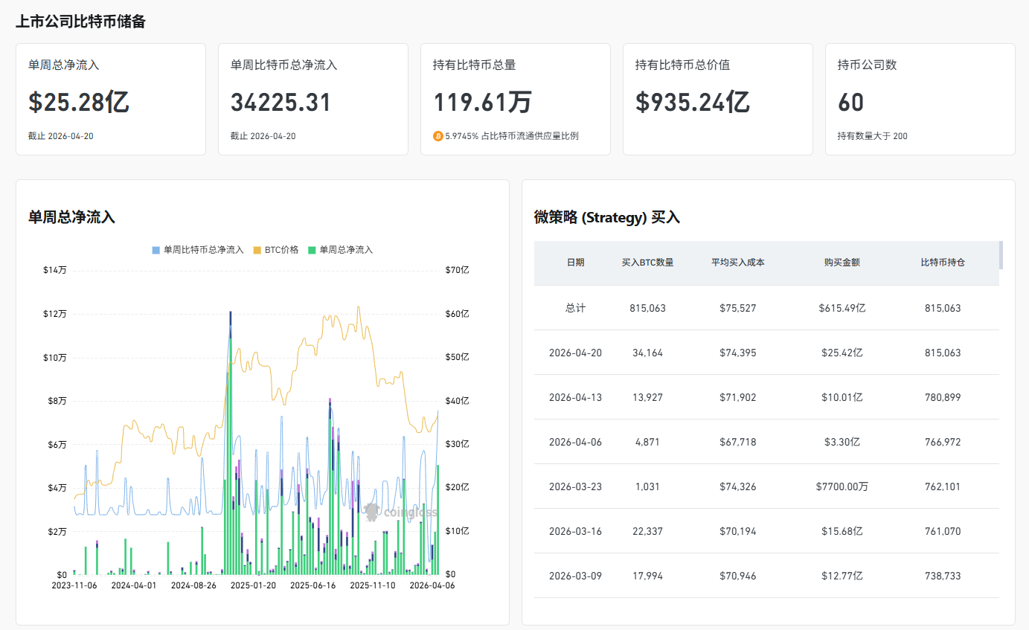Click the blue legend square for 单周比特币总净流入
Screen dimensions: 1029x630
156,250
